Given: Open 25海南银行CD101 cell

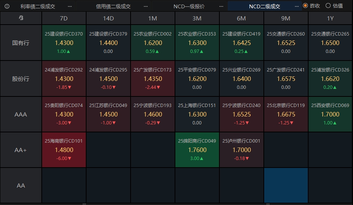Looking at the screenshot, I should coord(64,150).
